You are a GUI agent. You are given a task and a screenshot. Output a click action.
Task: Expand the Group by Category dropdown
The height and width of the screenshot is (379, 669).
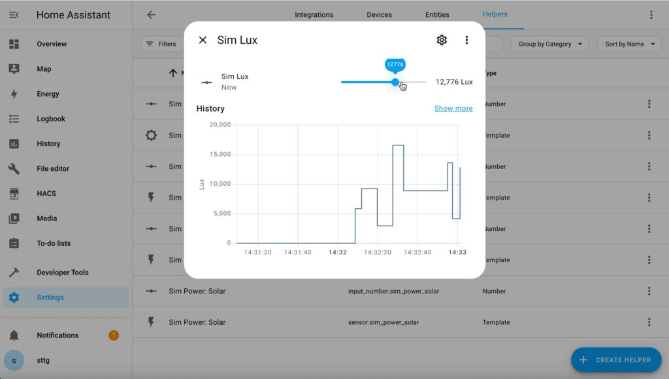pos(549,44)
